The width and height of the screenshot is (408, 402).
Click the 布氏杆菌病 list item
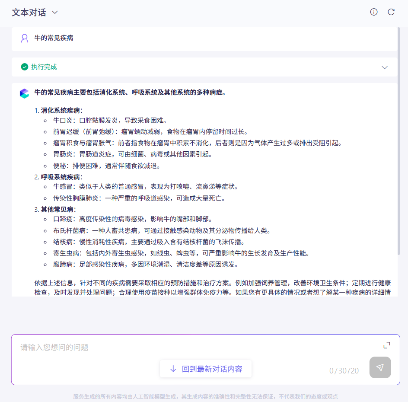coord(162,230)
